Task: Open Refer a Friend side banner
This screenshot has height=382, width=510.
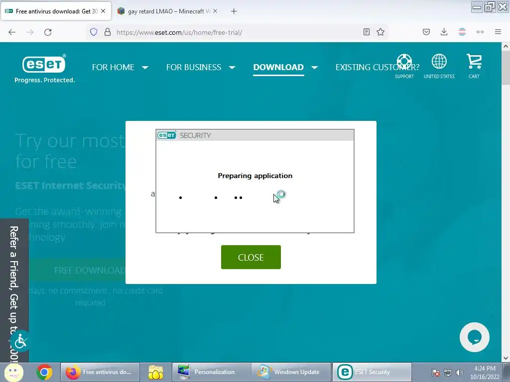Action: point(14,290)
